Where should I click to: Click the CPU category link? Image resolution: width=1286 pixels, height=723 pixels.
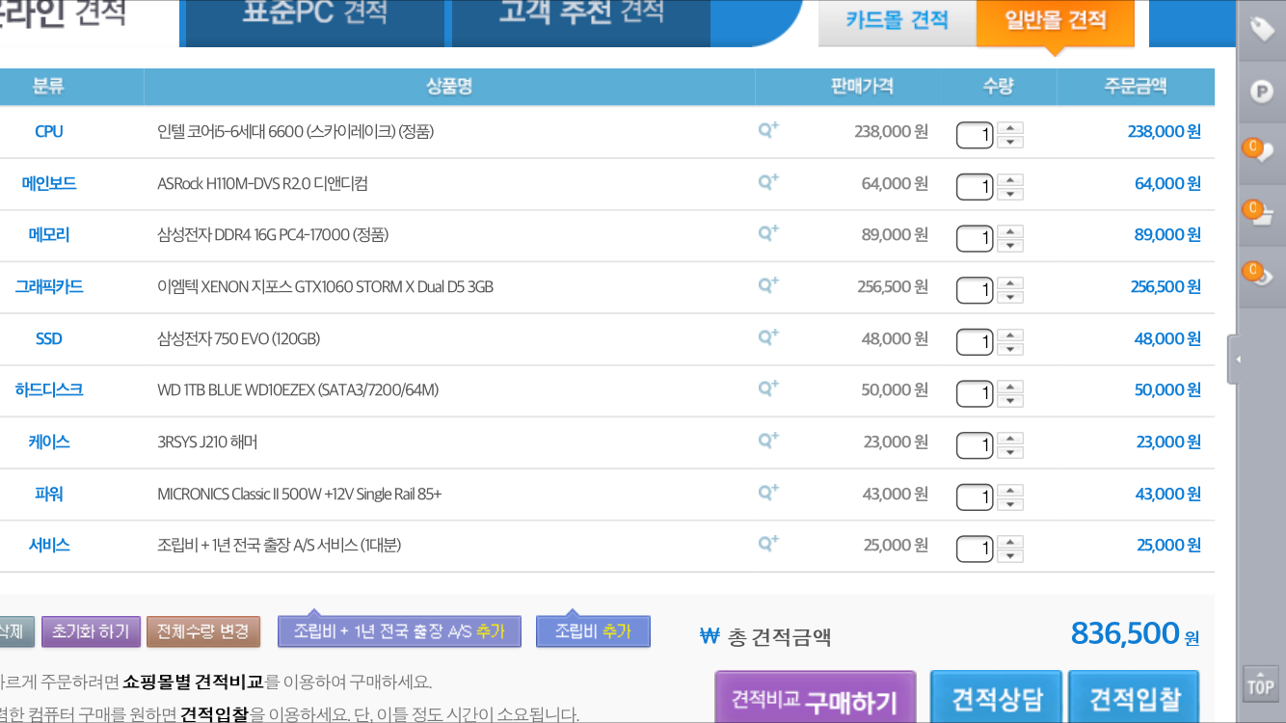(49, 132)
